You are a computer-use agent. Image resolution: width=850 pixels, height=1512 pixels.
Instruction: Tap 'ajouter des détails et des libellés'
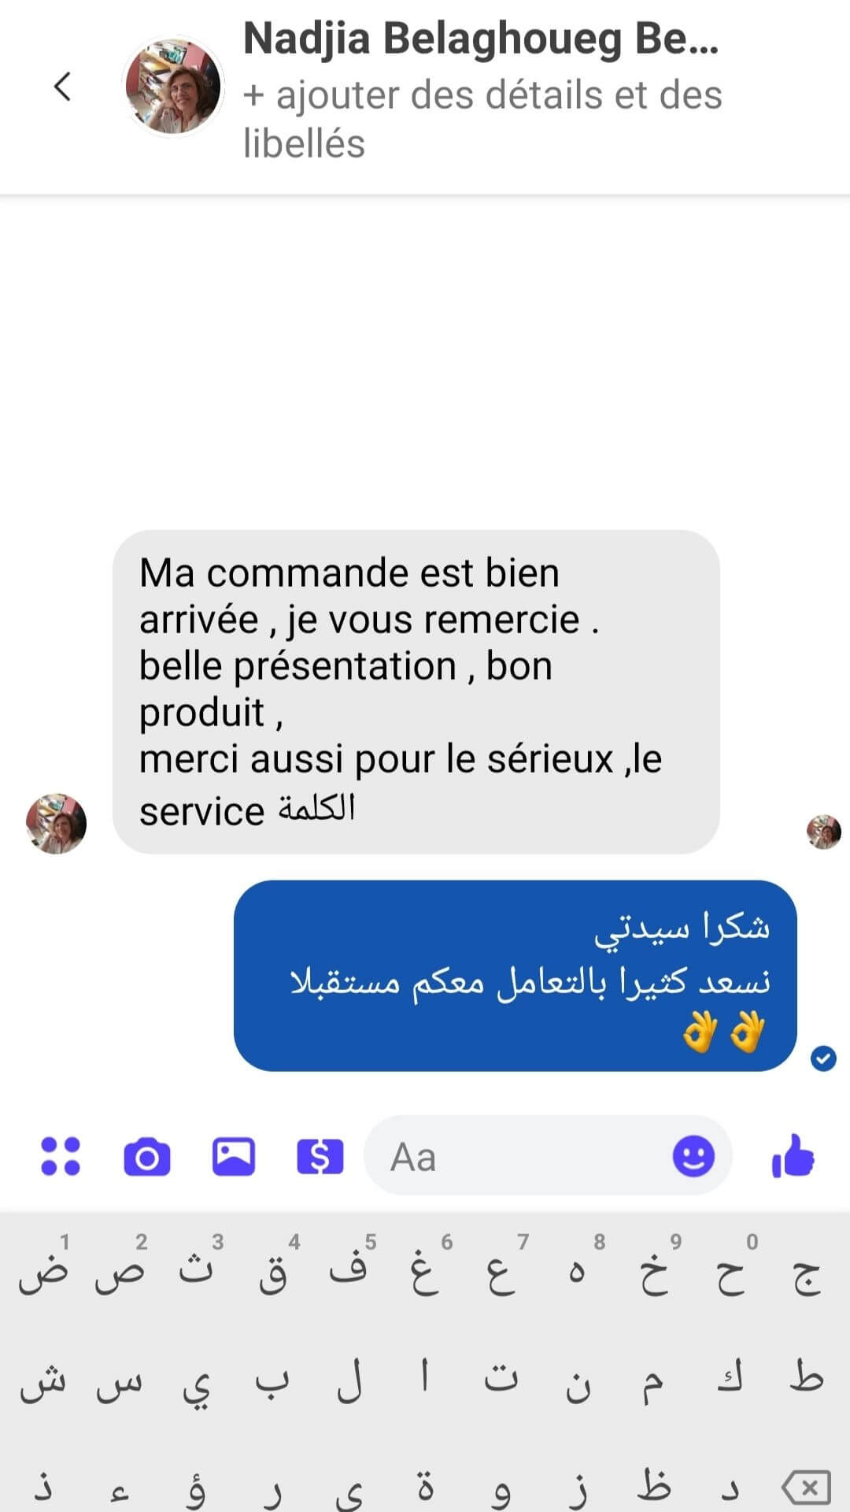pos(482,119)
